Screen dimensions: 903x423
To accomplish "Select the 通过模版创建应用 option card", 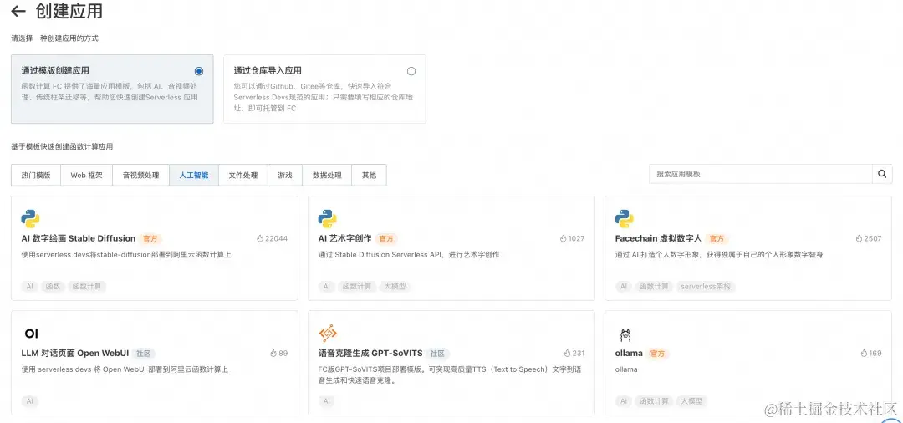I will tap(112, 89).
